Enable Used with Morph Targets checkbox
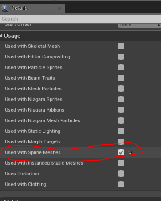This screenshot has width=161, height=201. click(x=121, y=142)
